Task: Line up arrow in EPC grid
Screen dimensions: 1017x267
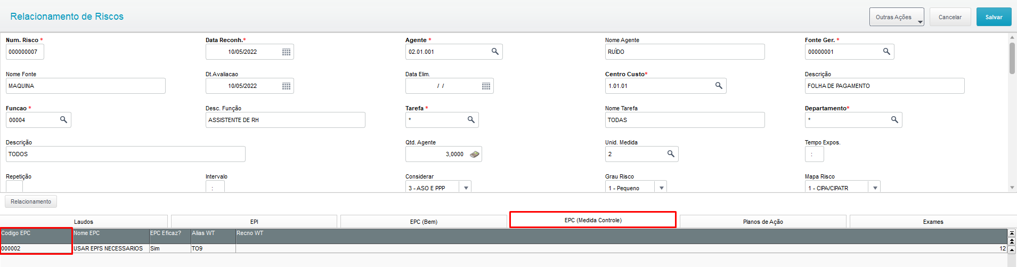Action: coord(1012,249)
